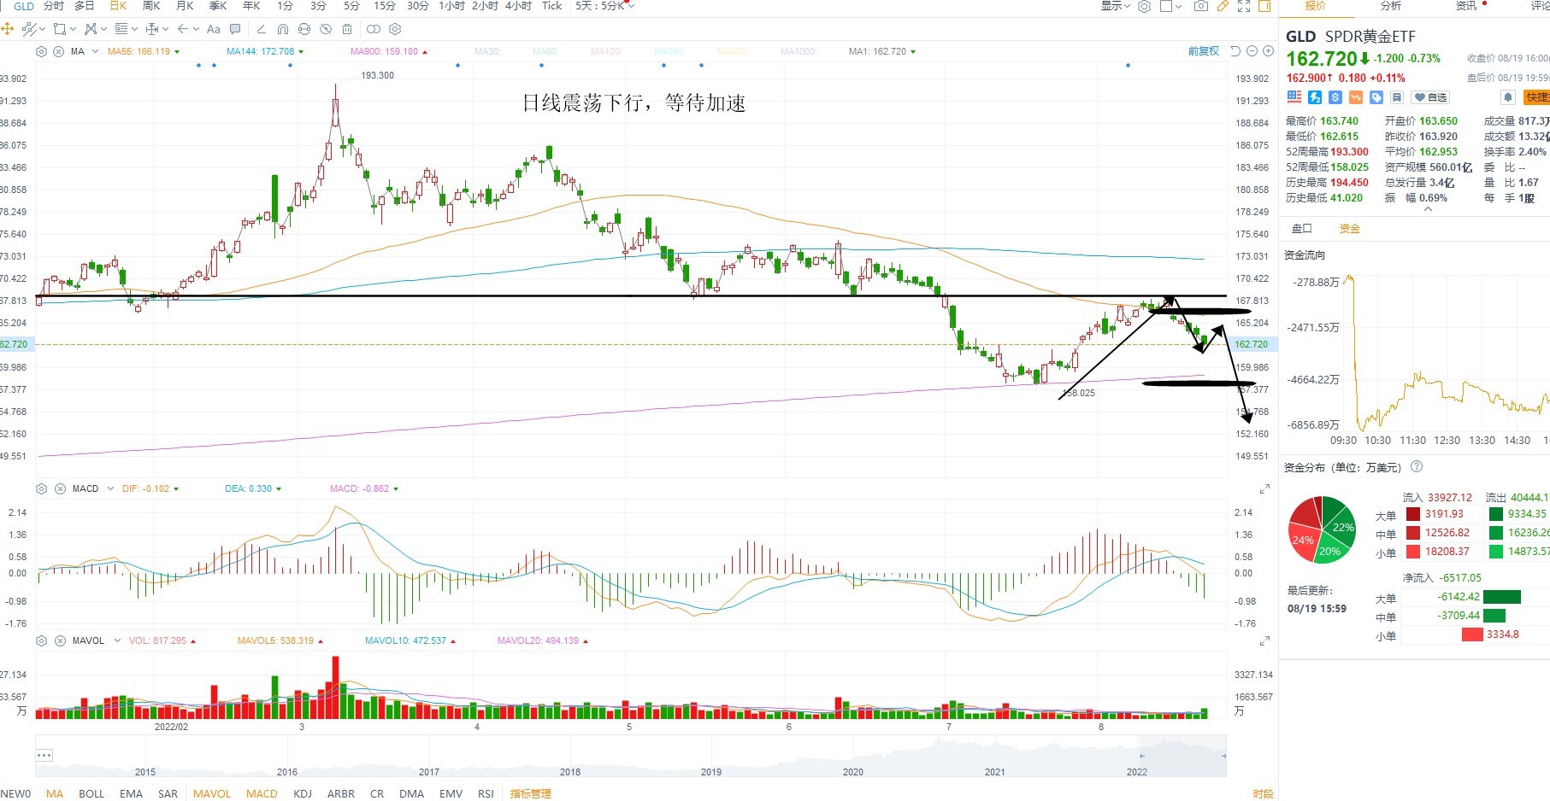The width and height of the screenshot is (1550, 801).
Task: Select the comment bubble annotation tool
Action: [235, 29]
